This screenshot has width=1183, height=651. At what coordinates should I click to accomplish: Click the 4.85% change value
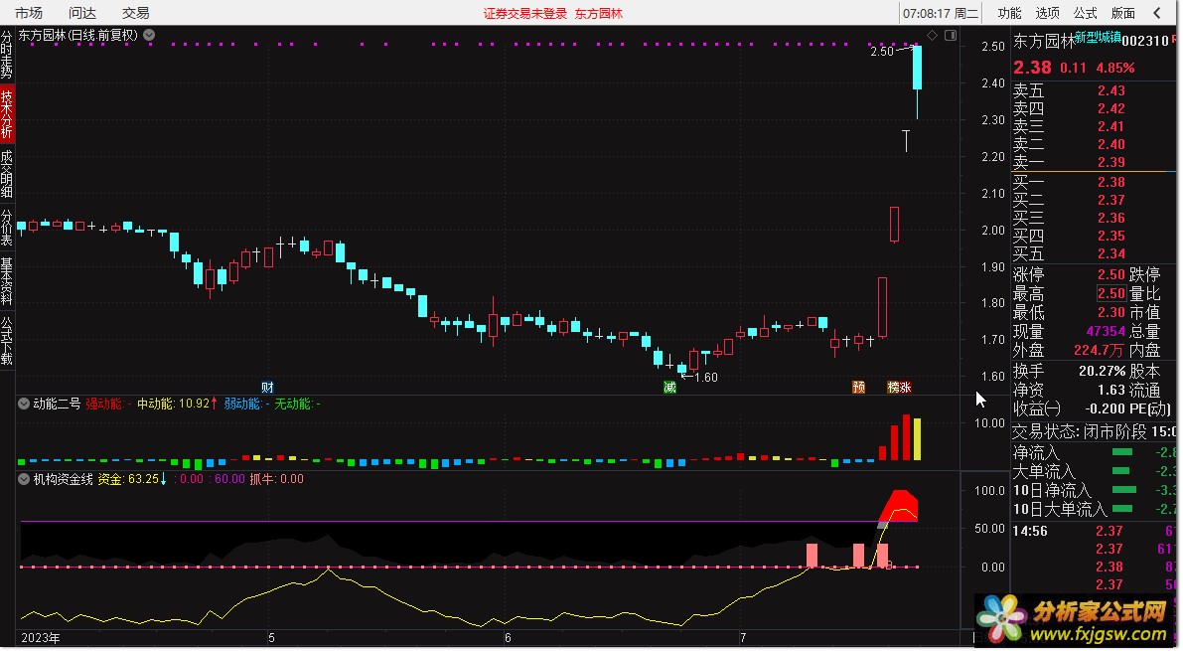tap(1115, 68)
